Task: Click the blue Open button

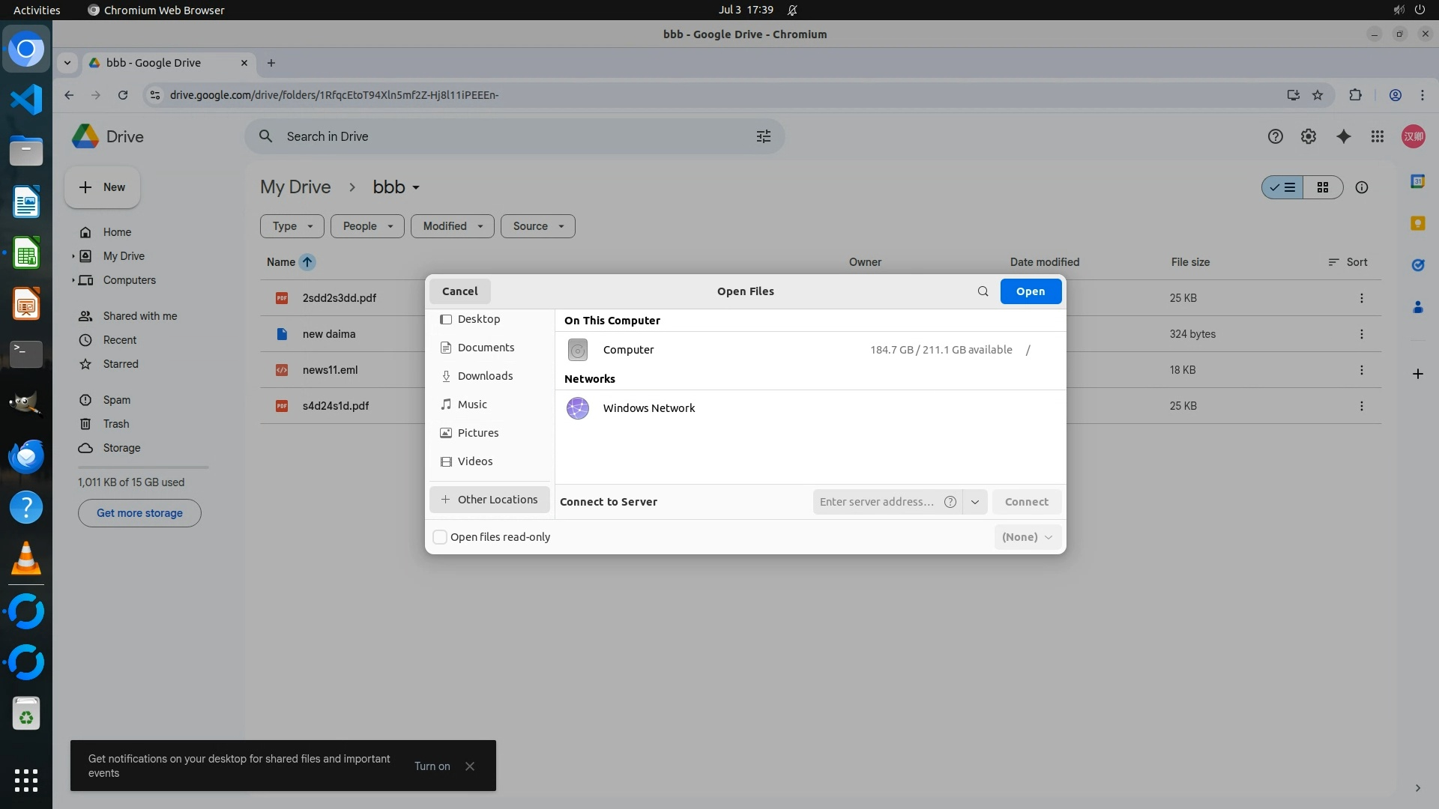Action: click(1030, 291)
